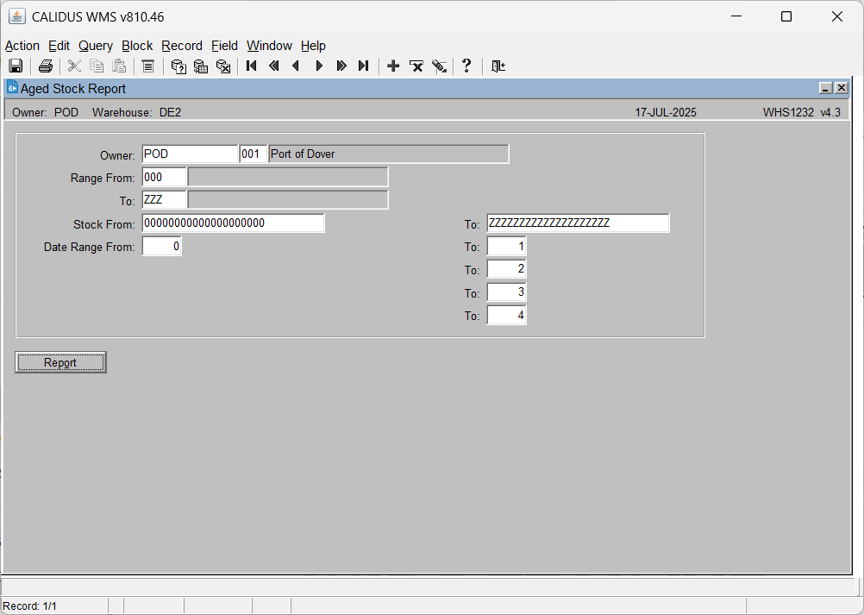Jump to the last record
Image resolution: width=864 pixels, height=615 pixels.
[363, 66]
